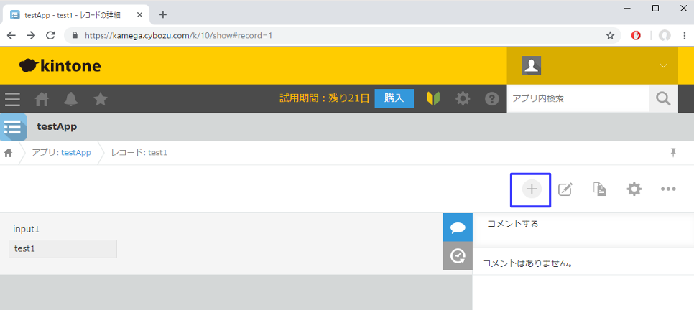Open the Opera-style red extension icon
This screenshot has height=310, width=694.
[636, 36]
